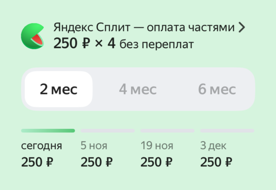
Task: Switch to the 4 мес payment period
Action: click(138, 89)
